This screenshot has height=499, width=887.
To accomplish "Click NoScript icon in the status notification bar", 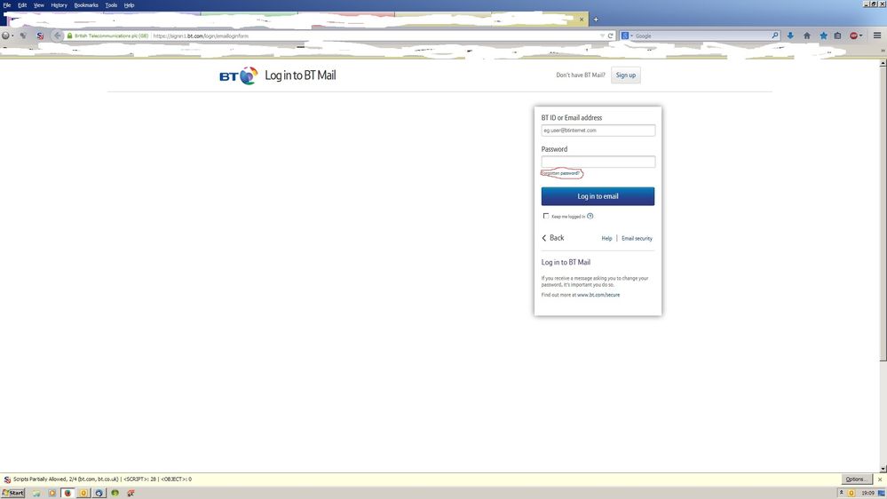I will (7, 479).
